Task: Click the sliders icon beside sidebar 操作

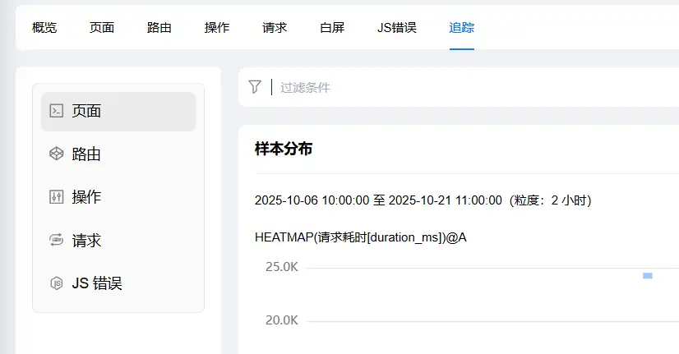Action: (x=57, y=197)
